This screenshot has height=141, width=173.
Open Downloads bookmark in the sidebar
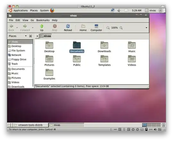[20, 87]
